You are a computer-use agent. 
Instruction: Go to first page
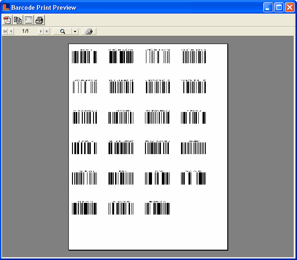5,31
